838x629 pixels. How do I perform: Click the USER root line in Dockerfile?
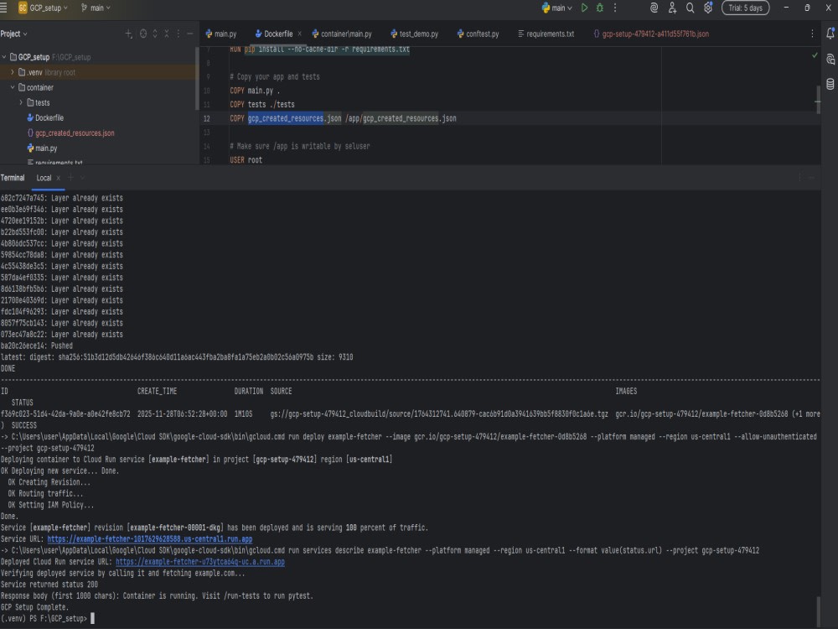[x=246, y=160]
